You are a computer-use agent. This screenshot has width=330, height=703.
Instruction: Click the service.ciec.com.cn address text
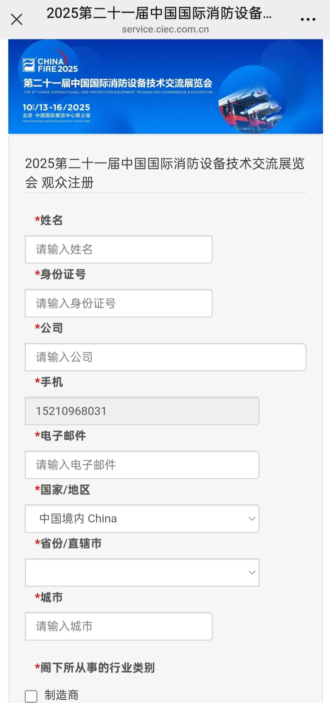[165, 29]
